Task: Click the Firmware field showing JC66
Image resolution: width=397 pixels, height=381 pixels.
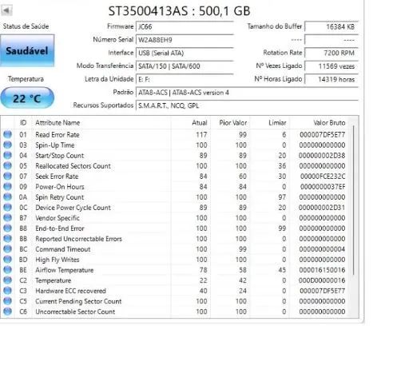Action: pyautogui.click(x=185, y=26)
